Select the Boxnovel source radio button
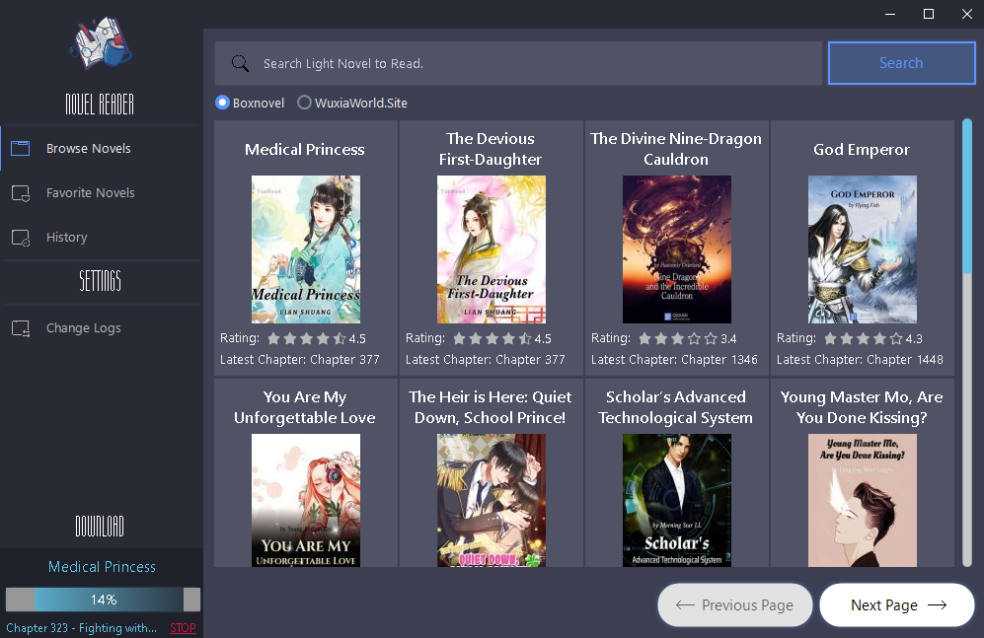This screenshot has width=984, height=638. (222, 103)
